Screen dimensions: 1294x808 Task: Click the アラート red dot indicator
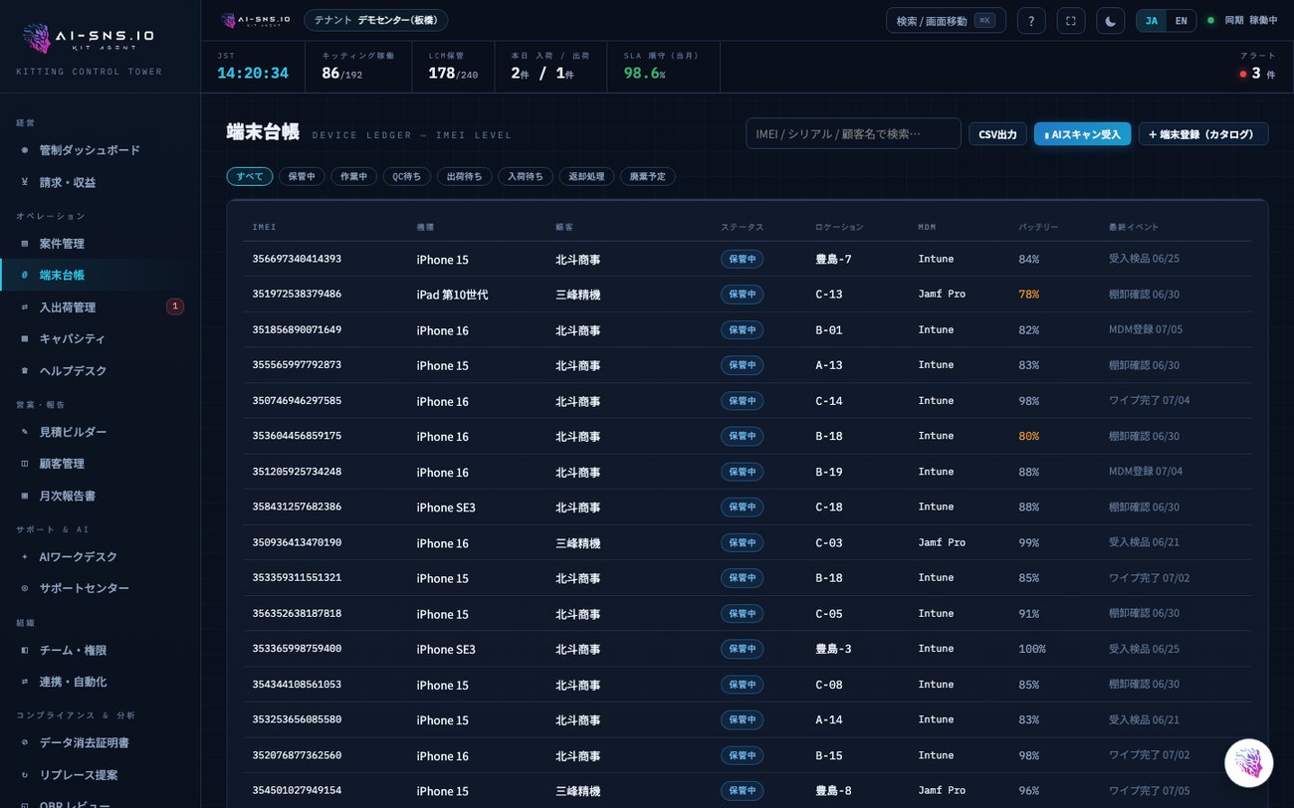[1243, 74]
